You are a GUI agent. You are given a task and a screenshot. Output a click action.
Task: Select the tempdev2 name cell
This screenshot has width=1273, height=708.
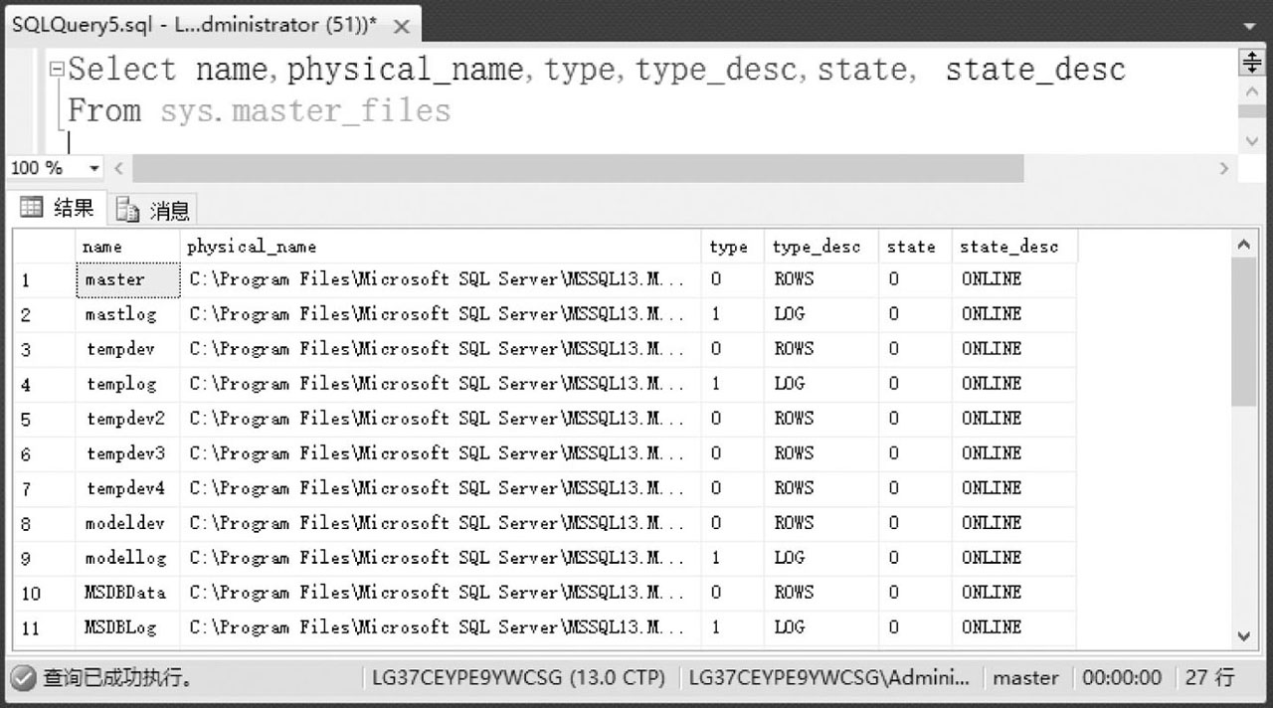(127, 420)
